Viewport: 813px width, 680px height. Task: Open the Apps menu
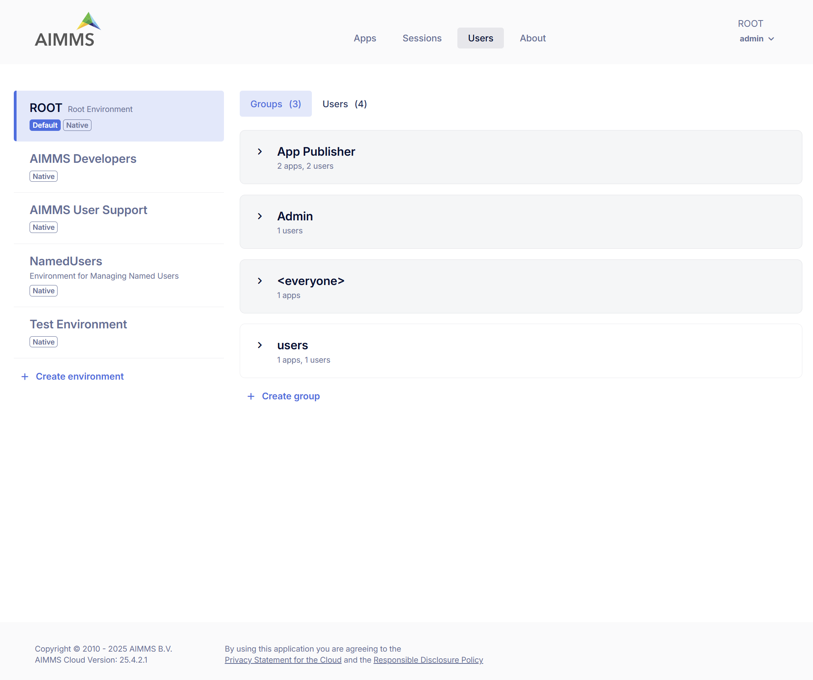365,38
